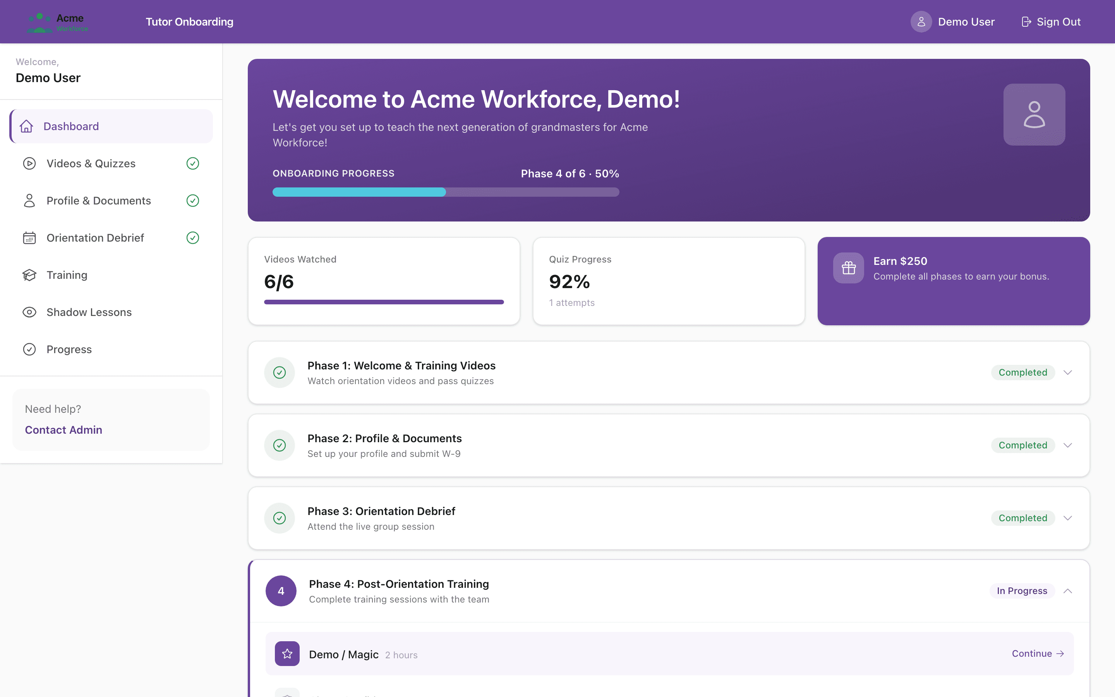Open the Dashboard sidebar item

(x=111, y=126)
